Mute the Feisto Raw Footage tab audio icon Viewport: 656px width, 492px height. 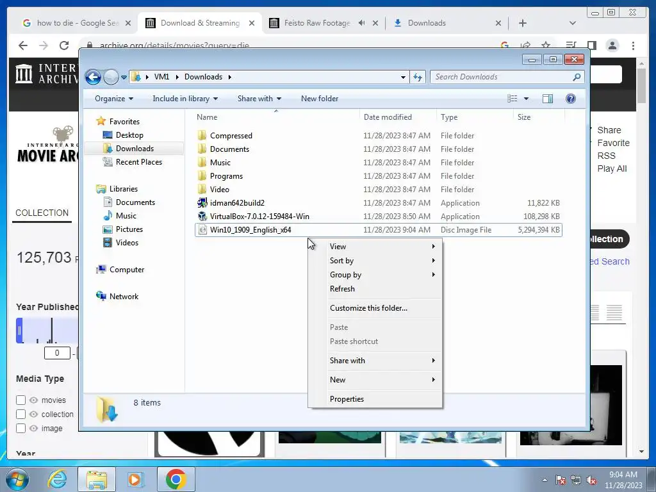coord(361,23)
